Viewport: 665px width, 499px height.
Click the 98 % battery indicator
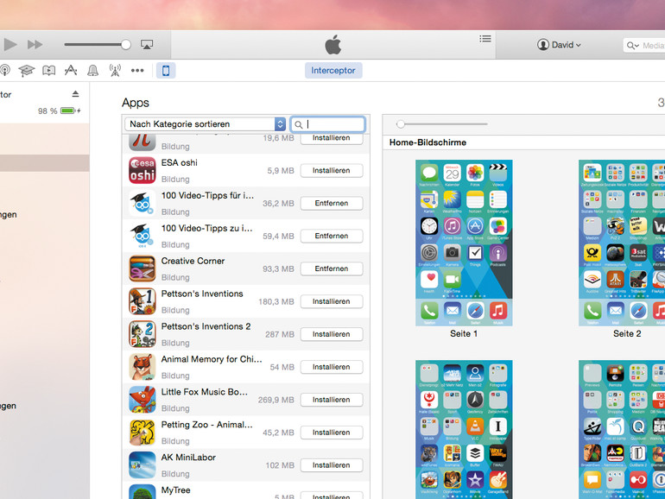click(59, 111)
